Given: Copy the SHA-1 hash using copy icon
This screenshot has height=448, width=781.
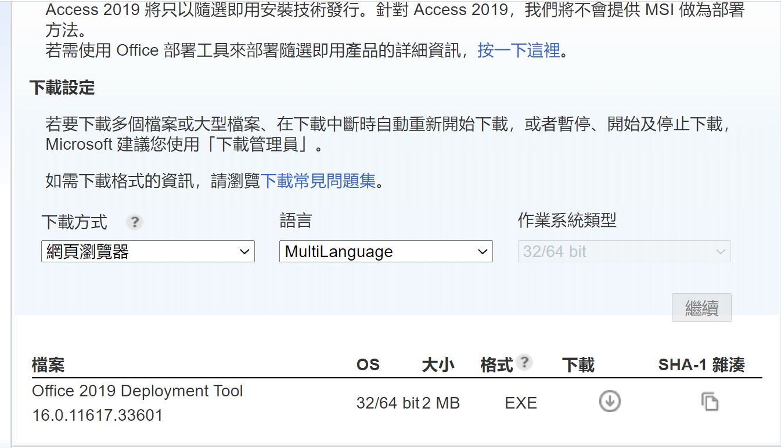Looking at the screenshot, I should coord(710,402).
